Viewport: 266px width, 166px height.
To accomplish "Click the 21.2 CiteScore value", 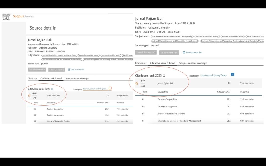I will point(229,121).
